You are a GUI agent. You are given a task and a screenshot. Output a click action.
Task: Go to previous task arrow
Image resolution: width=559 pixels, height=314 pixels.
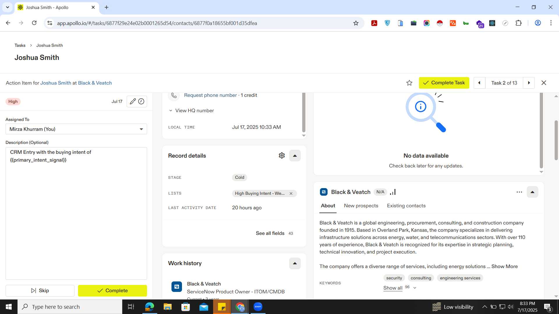click(479, 83)
